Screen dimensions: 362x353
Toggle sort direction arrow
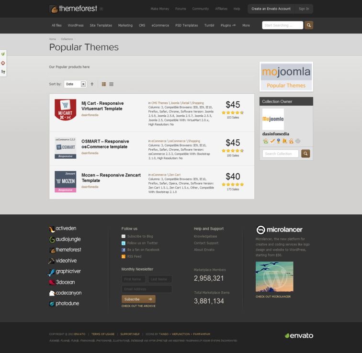click(92, 84)
